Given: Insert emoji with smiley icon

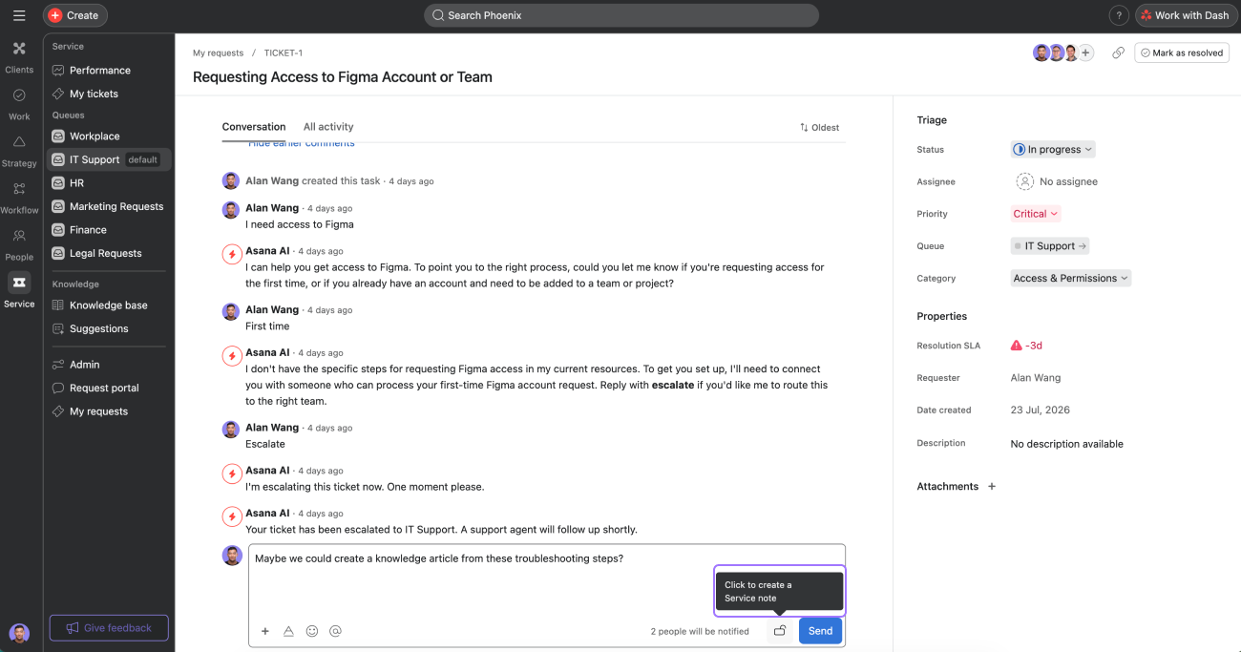Looking at the screenshot, I should pyautogui.click(x=312, y=631).
